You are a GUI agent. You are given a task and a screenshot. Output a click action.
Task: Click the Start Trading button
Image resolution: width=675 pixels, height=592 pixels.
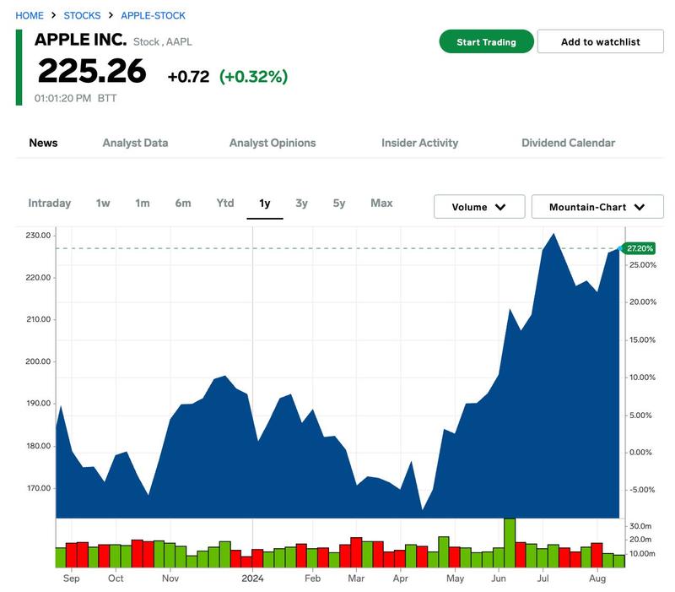(x=486, y=41)
